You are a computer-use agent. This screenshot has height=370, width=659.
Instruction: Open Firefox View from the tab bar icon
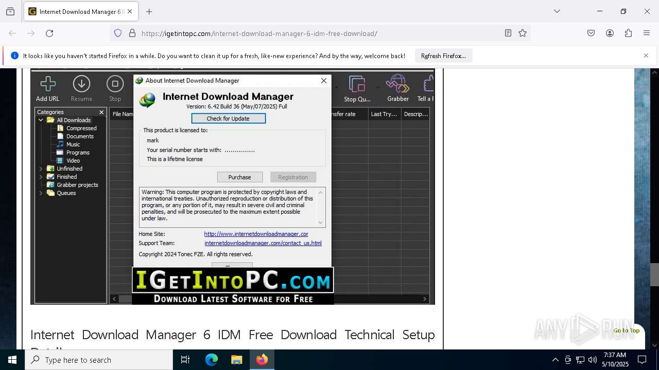tap(10, 11)
